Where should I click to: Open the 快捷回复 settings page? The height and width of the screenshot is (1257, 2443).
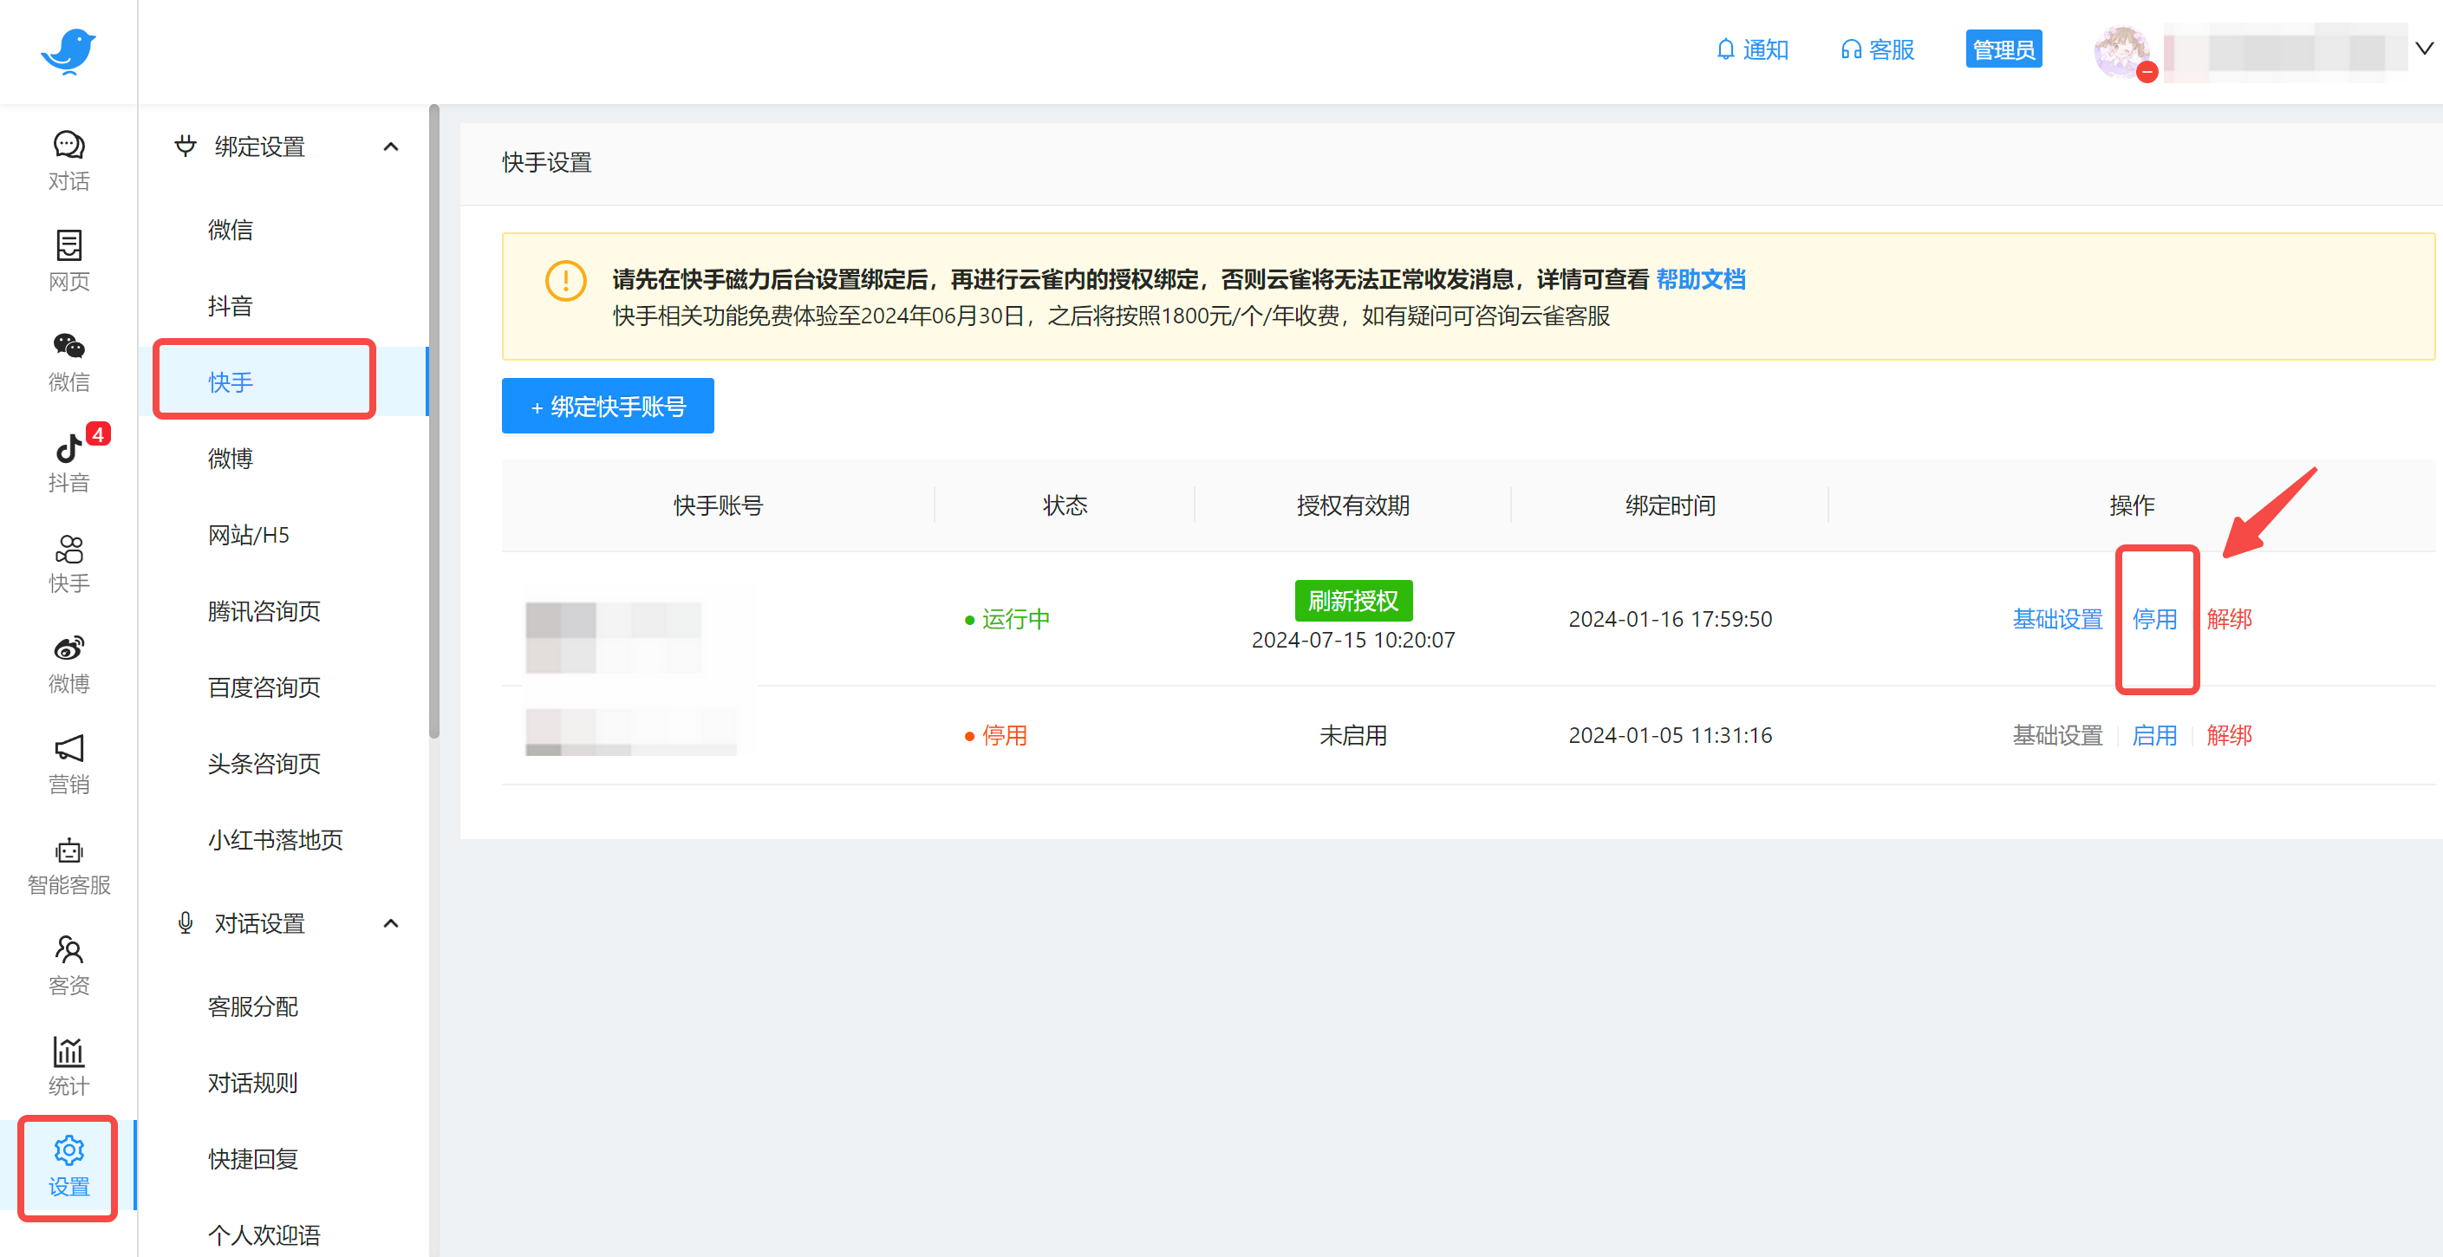(251, 1158)
